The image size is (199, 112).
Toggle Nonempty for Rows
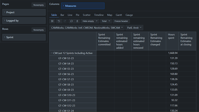click(38, 30)
